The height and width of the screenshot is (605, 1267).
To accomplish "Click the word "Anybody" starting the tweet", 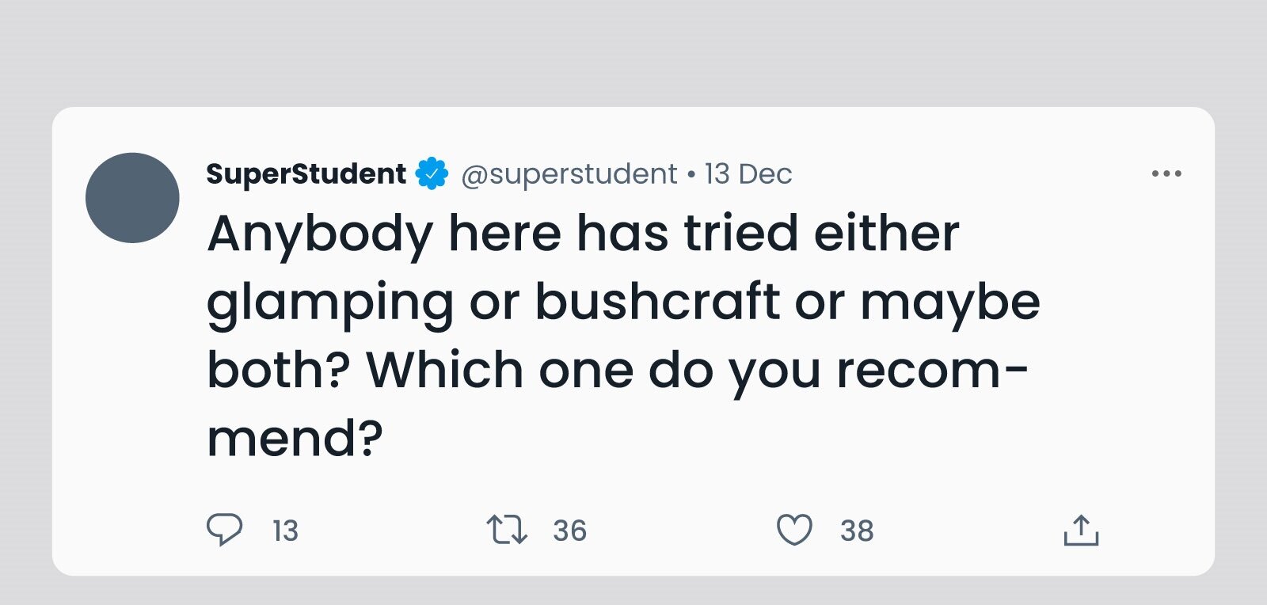I will click(320, 234).
